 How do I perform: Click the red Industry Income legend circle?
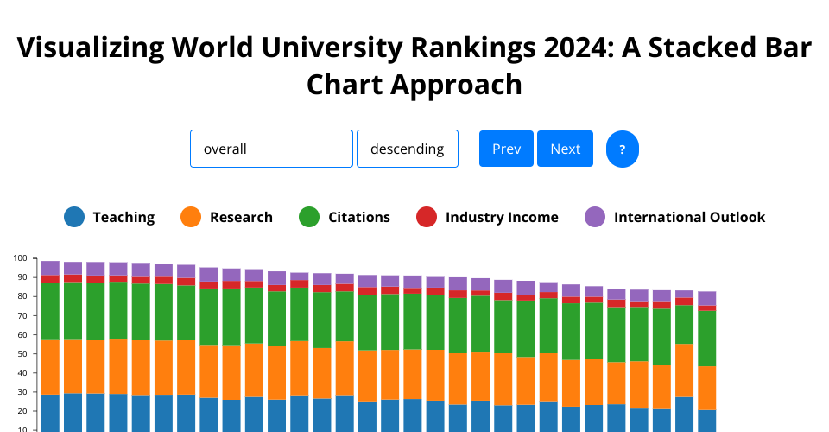pyautogui.click(x=427, y=218)
